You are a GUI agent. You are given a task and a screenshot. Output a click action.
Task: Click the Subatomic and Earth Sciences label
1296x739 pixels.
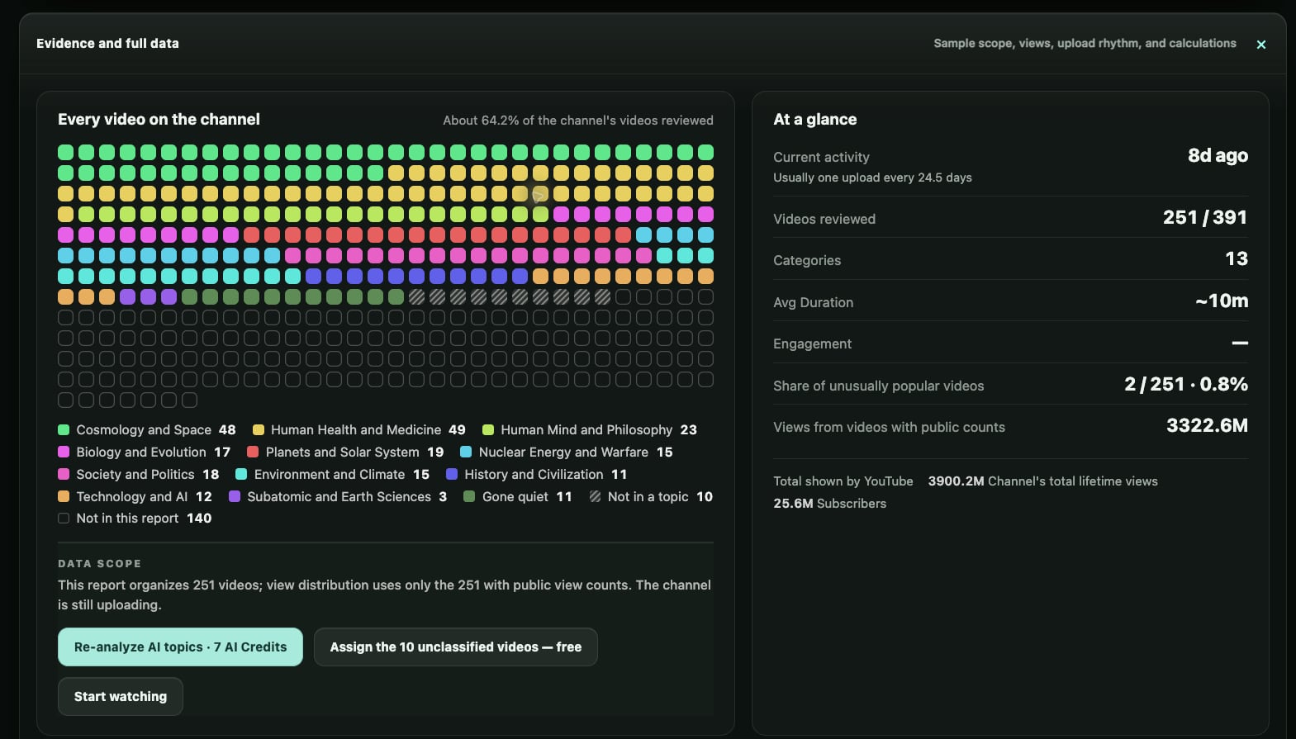pos(339,496)
